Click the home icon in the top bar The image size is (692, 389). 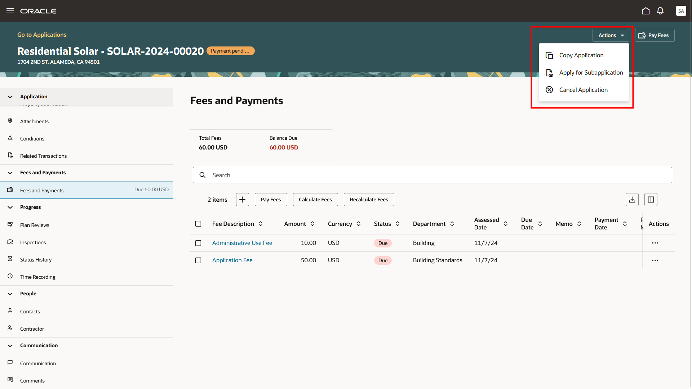[646, 11]
